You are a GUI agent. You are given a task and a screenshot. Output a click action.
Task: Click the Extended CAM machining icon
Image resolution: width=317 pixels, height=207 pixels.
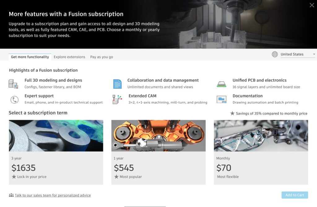click(x=117, y=99)
